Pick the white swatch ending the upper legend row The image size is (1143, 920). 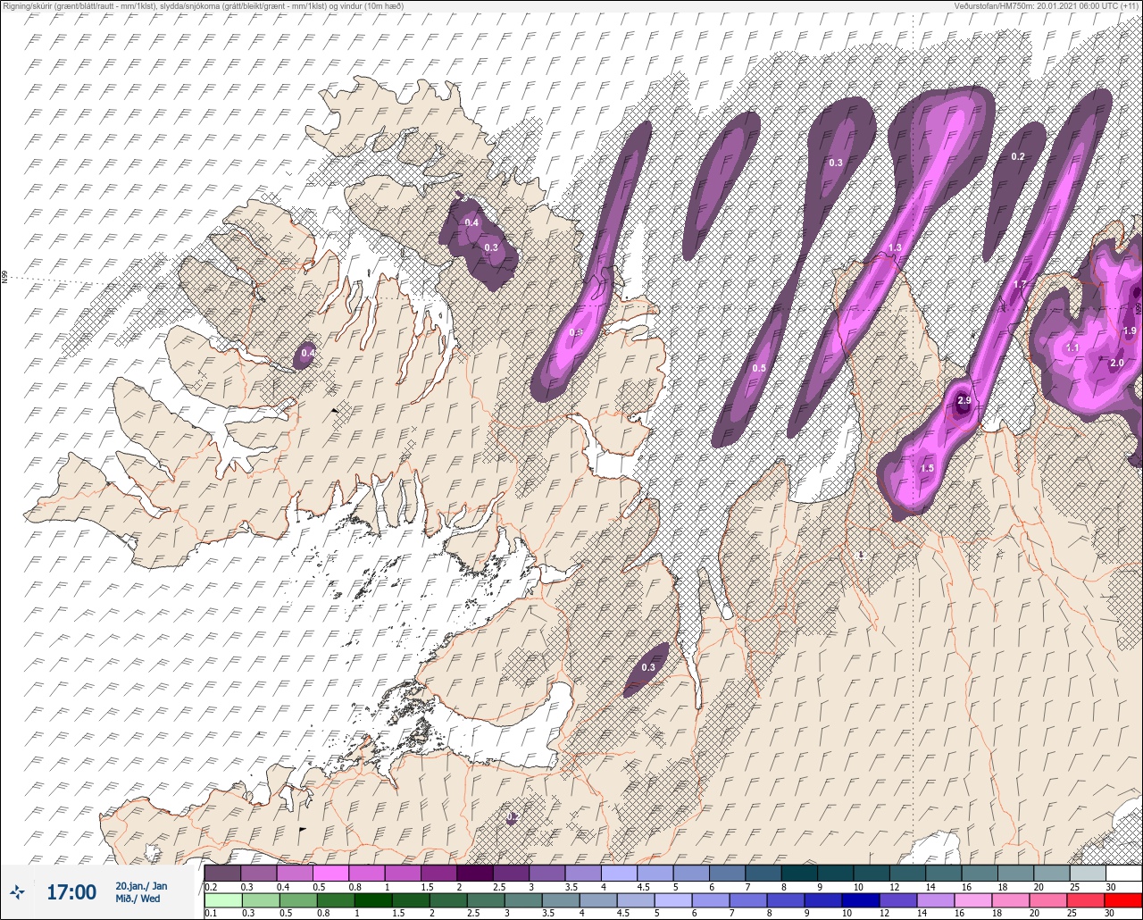coord(1123,873)
